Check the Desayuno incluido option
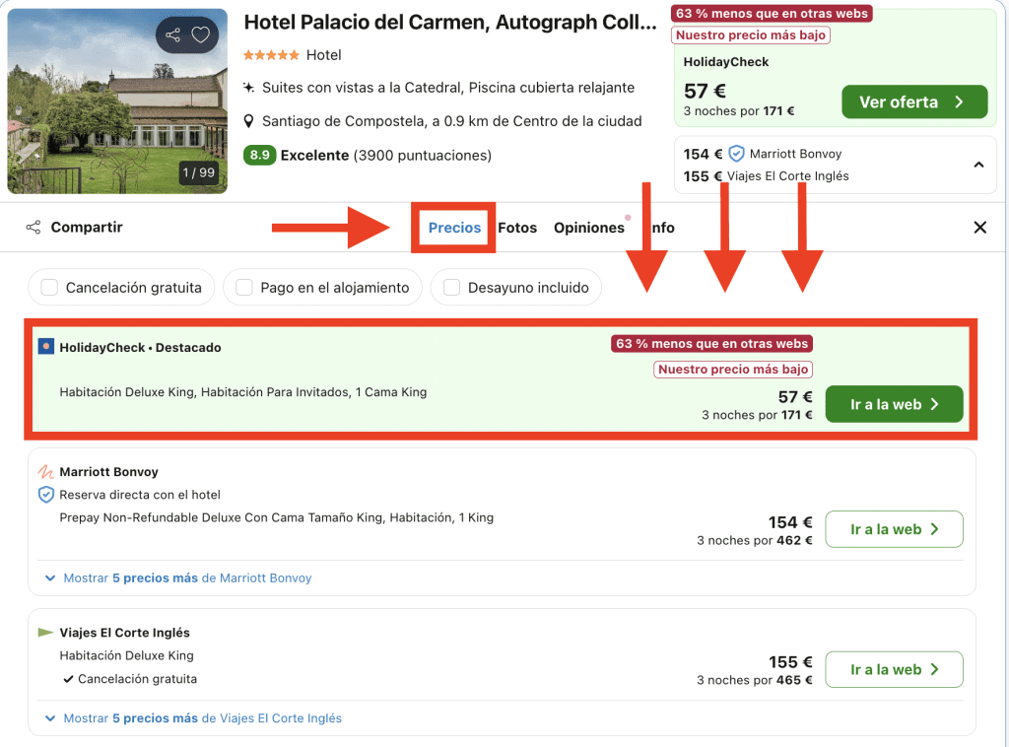This screenshot has height=747, width=1009. [452, 288]
